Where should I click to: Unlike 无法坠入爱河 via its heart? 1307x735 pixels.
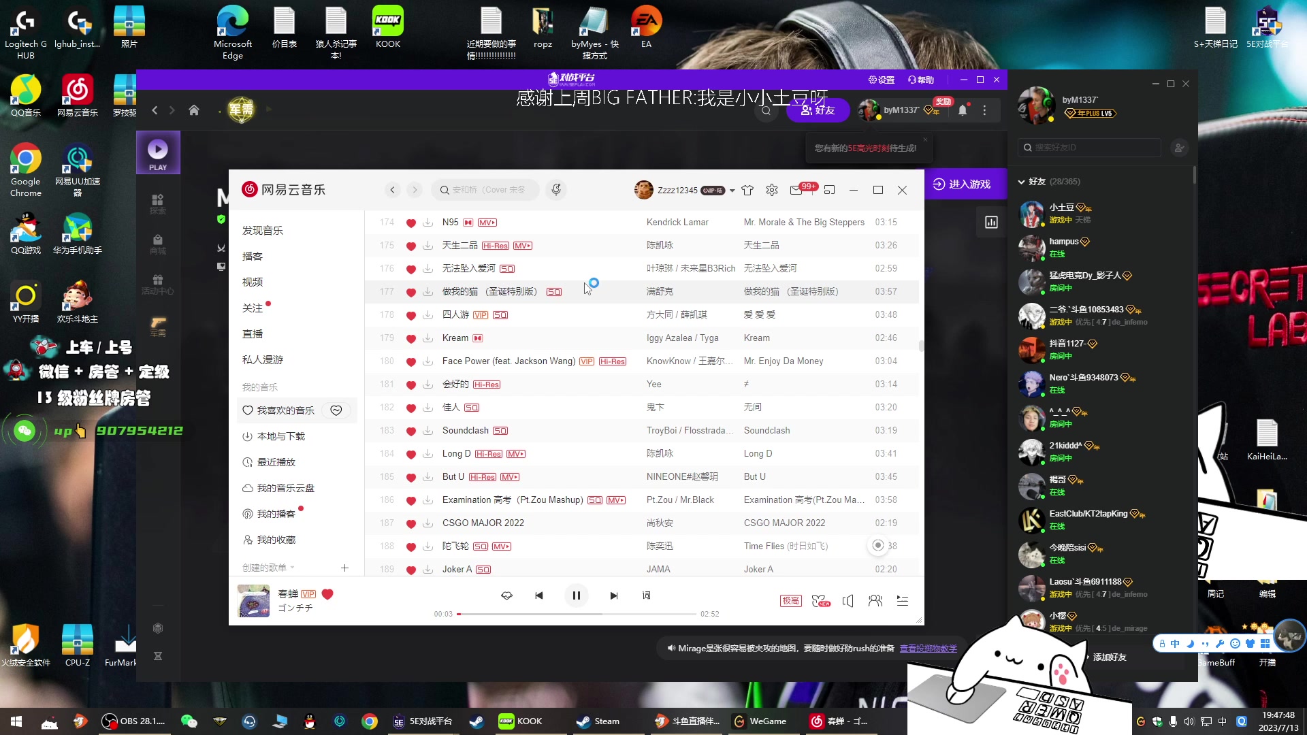tap(411, 269)
